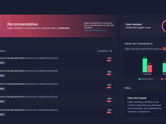Click the 40% similarity progress bar
This screenshot has width=166, height=124.
[109, 88]
